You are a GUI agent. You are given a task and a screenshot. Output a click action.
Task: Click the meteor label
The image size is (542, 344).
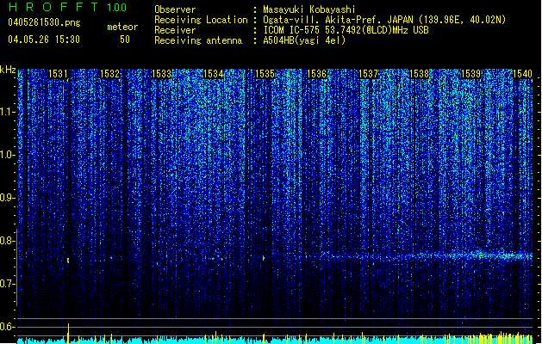click(x=122, y=27)
